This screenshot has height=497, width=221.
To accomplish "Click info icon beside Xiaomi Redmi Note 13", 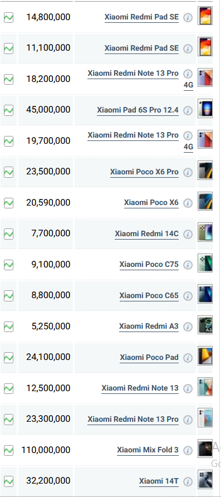I will [188, 388].
